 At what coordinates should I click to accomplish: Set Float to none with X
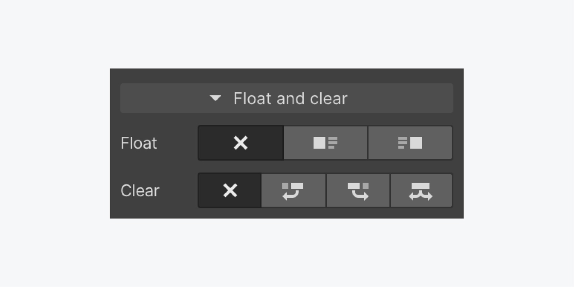coord(241,143)
